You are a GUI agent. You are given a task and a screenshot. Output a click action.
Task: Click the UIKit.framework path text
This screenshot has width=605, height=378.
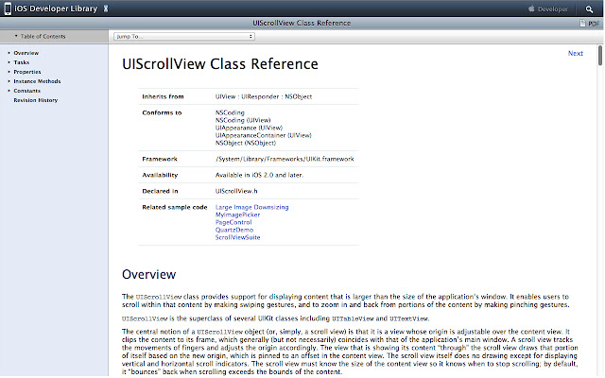(x=285, y=159)
